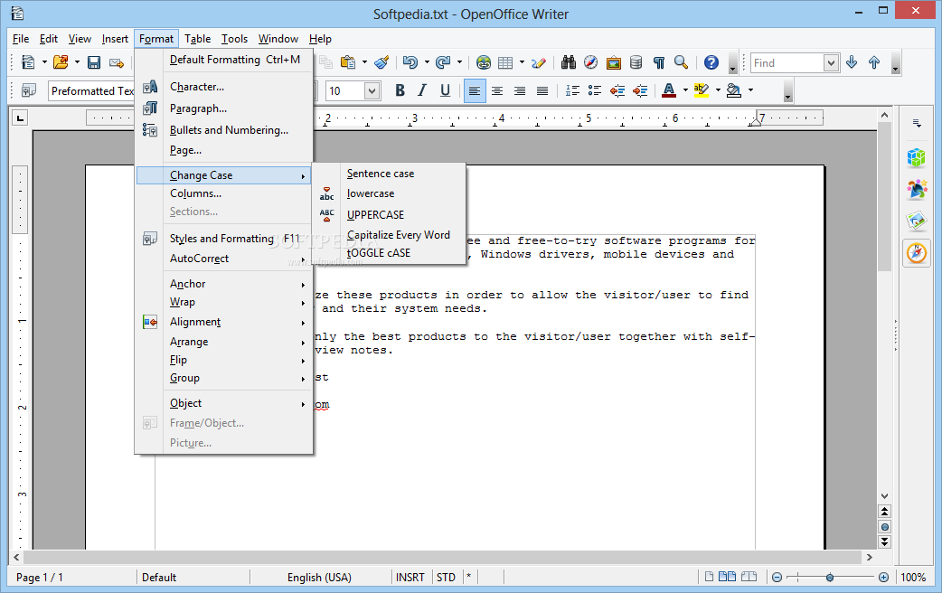The image size is (942, 593).
Task: Click the Find Next down arrow
Action: (852, 62)
